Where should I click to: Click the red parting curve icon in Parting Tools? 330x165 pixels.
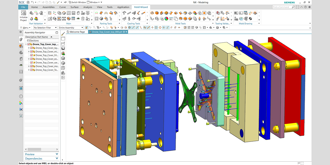97,13
